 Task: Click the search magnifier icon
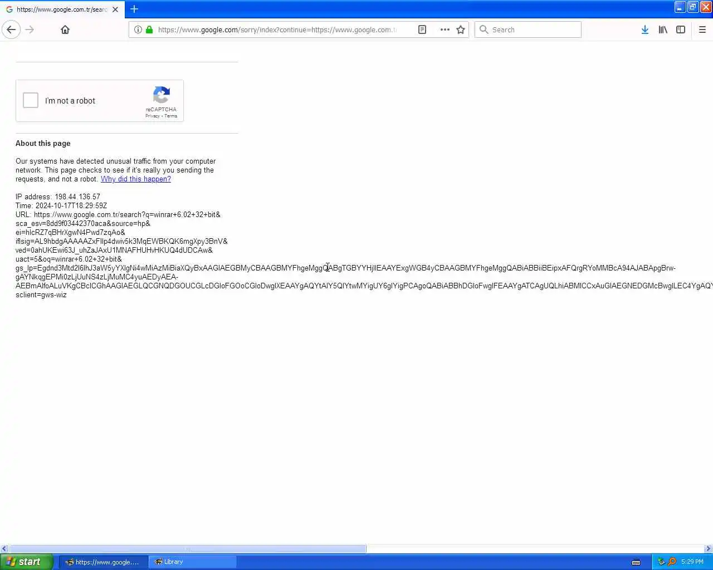click(x=484, y=30)
